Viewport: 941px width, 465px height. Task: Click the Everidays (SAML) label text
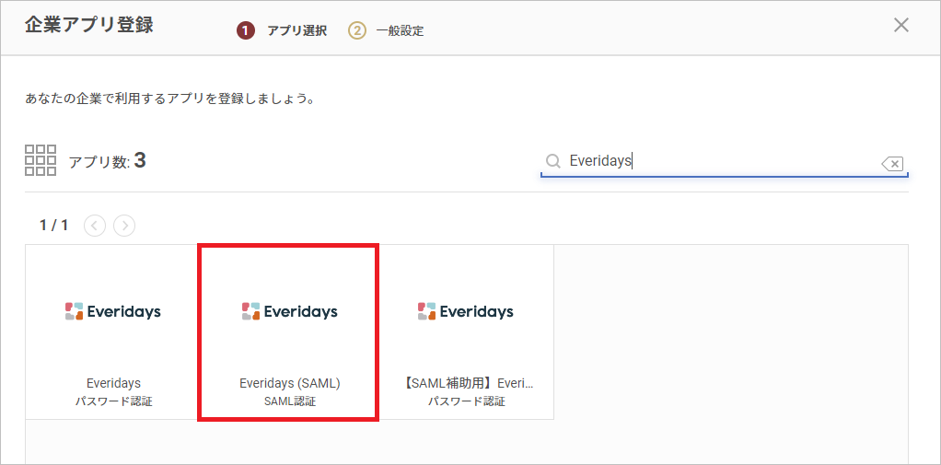click(x=290, y=383)
